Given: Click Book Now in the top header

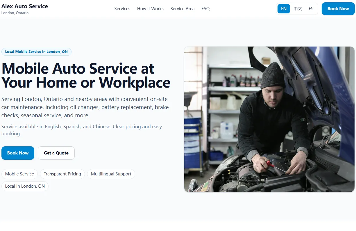Looking at the screenshot, I should pos(338,9).
